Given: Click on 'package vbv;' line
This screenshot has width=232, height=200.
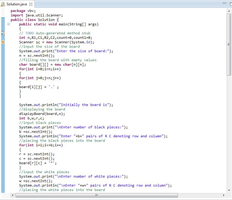Looking at the screenshot, I should point(23,11).
